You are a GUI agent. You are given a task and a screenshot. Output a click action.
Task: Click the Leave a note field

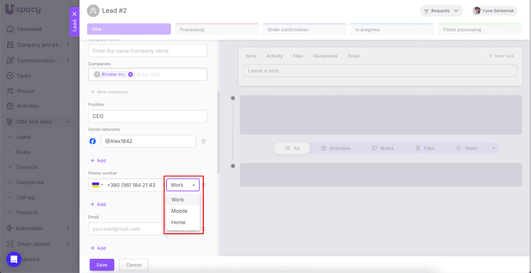pyautogui.click(x=380, y=71)
